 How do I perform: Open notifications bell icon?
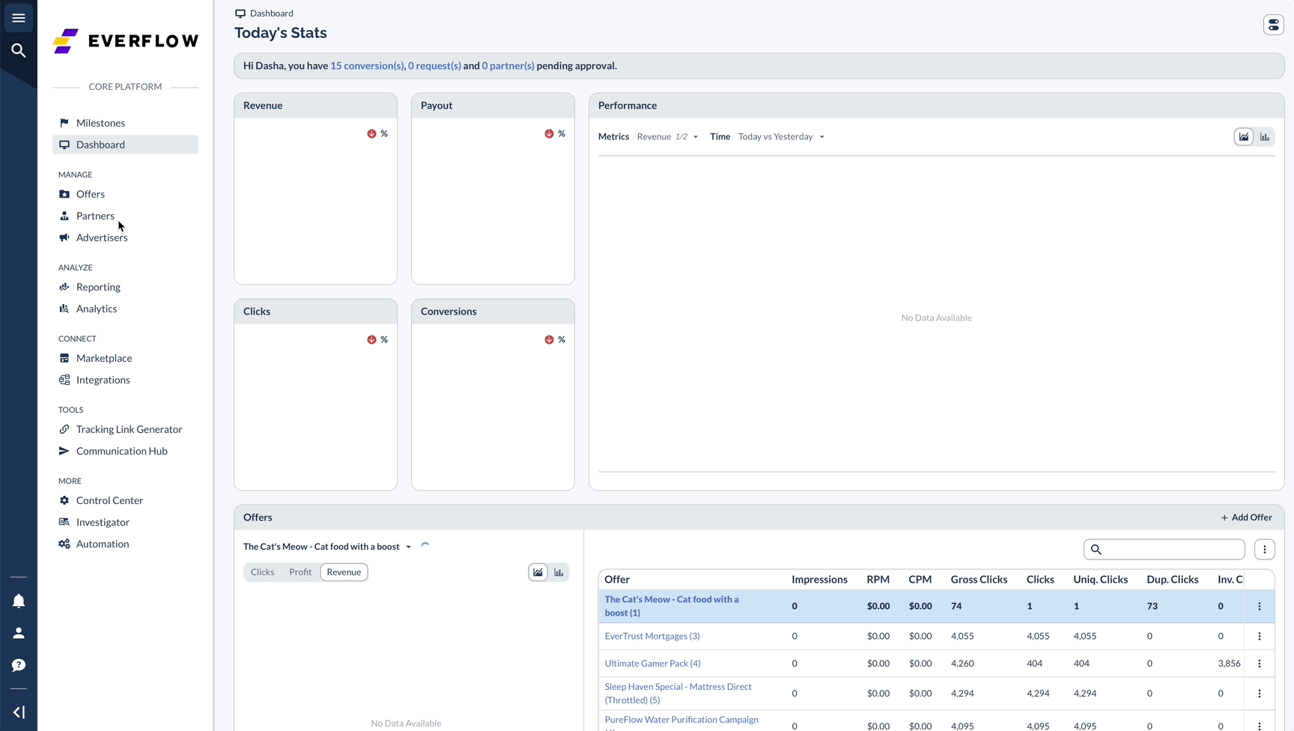pyautogui.click(x=19, y=601)
